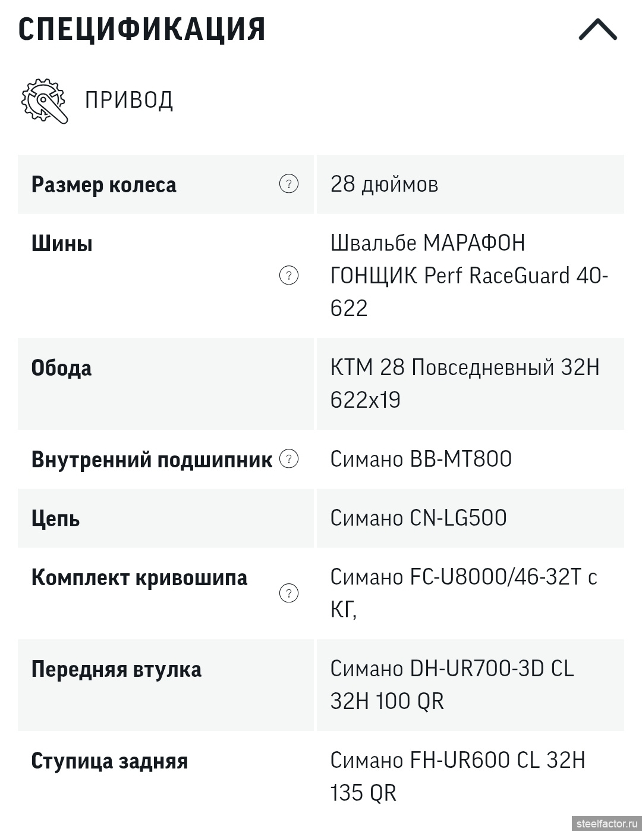The height and width of the screenshot is (831, 642).
Task: Click the 28 дюймов value
Action: pyautogui.click(x=384, y=185)
